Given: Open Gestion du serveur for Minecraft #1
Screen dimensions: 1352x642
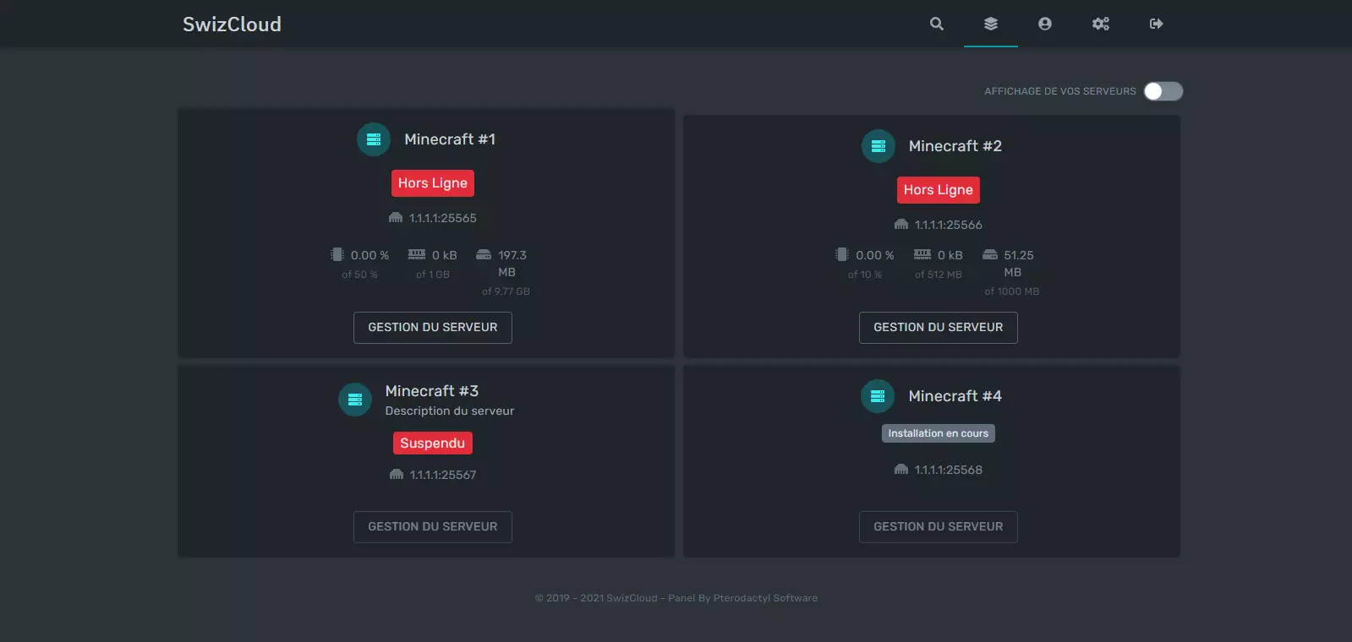Looking at the screenshot, I should click(x=432, y=328).
